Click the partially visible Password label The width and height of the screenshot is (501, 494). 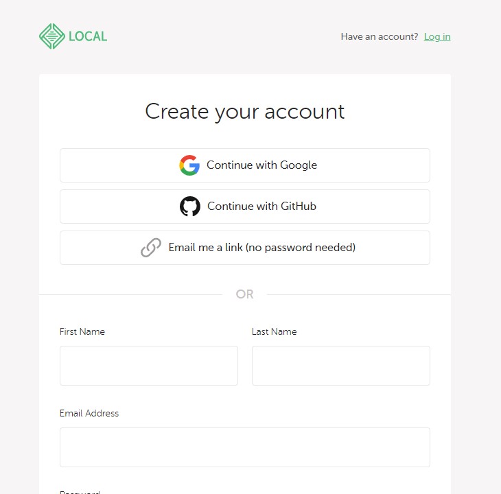[80, 491]
